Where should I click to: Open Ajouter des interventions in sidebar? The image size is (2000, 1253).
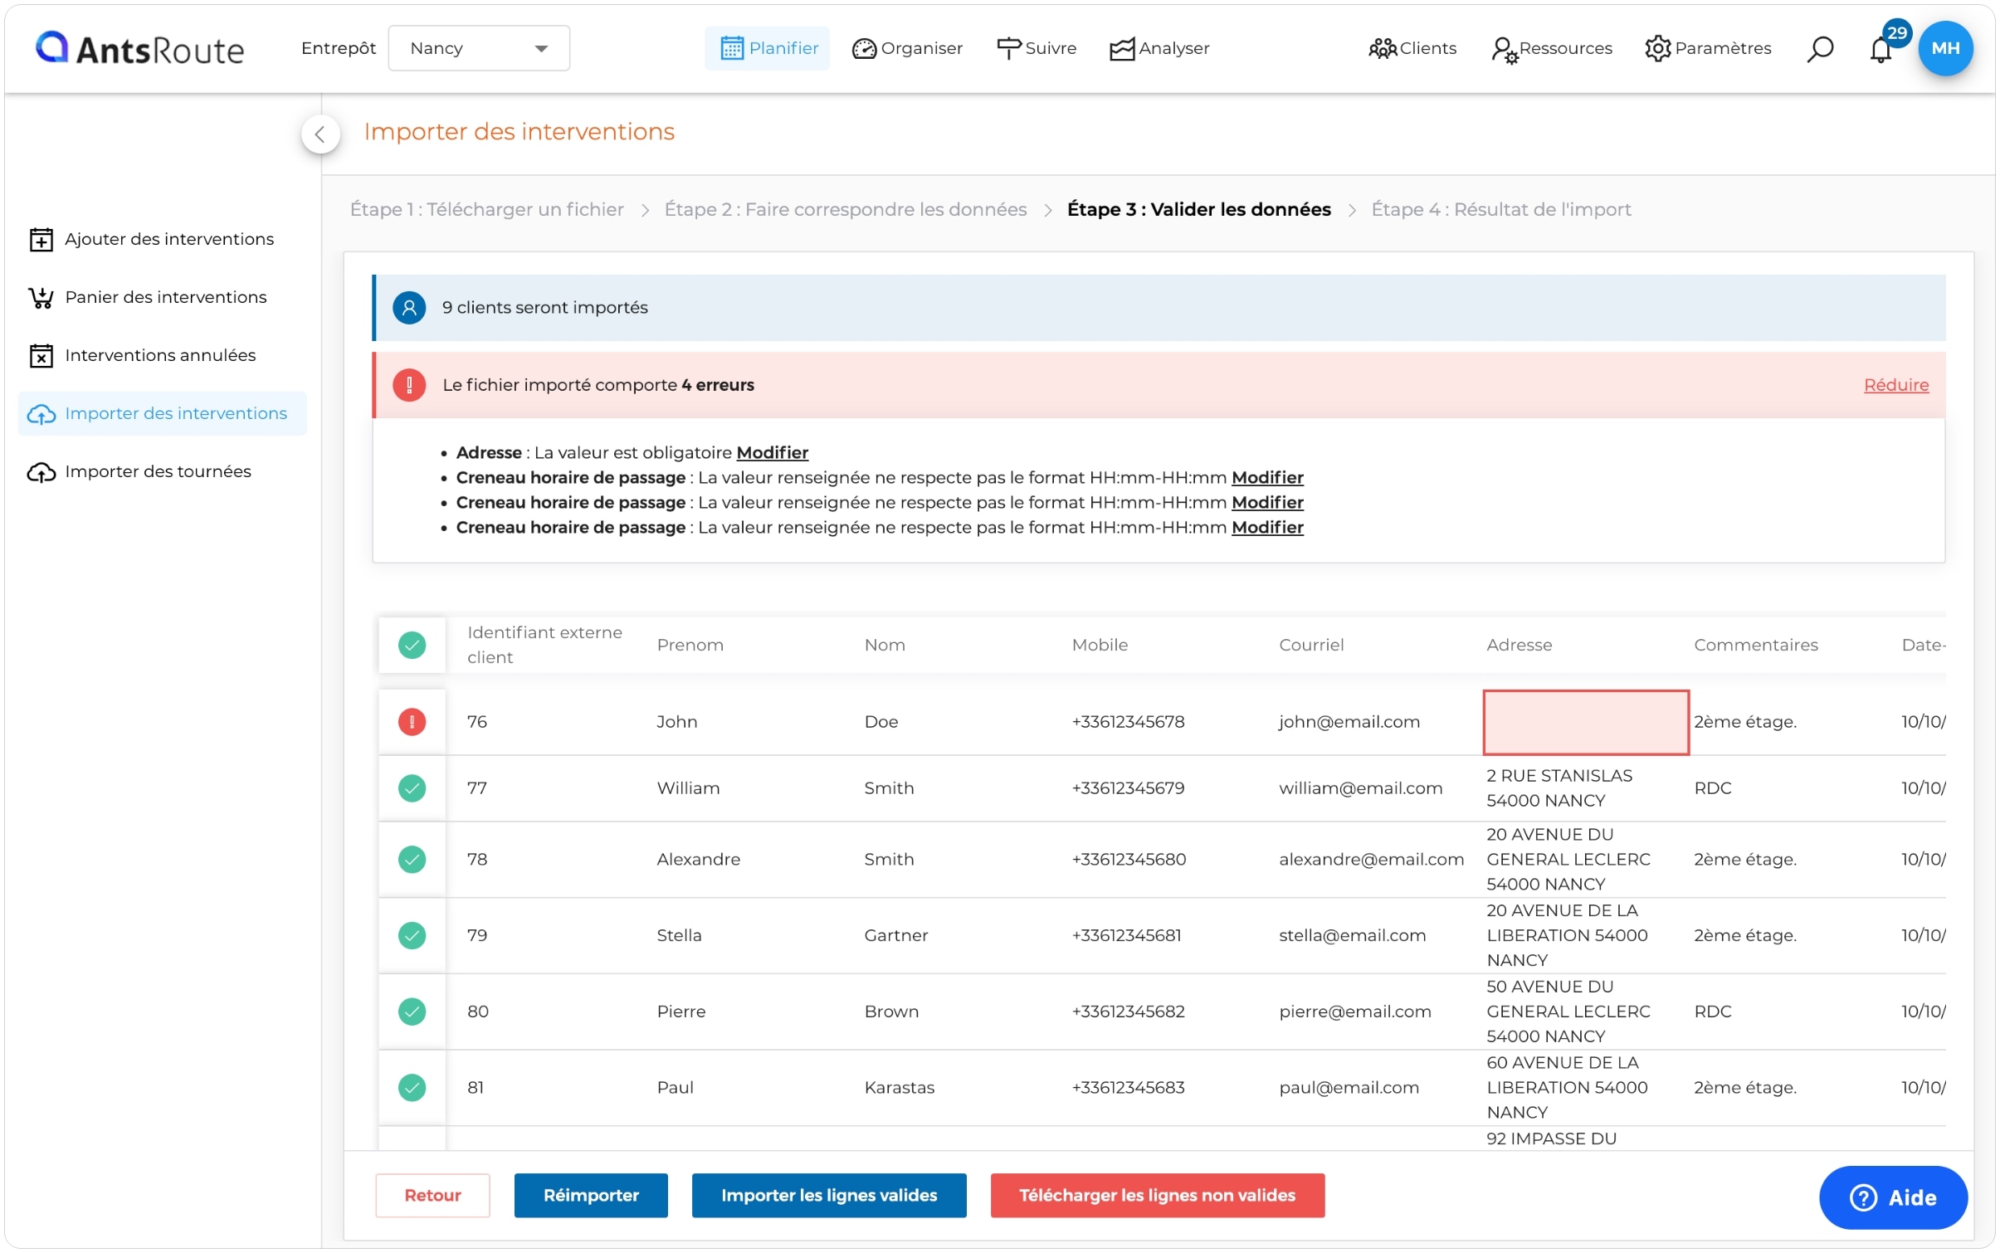[168, 239]
